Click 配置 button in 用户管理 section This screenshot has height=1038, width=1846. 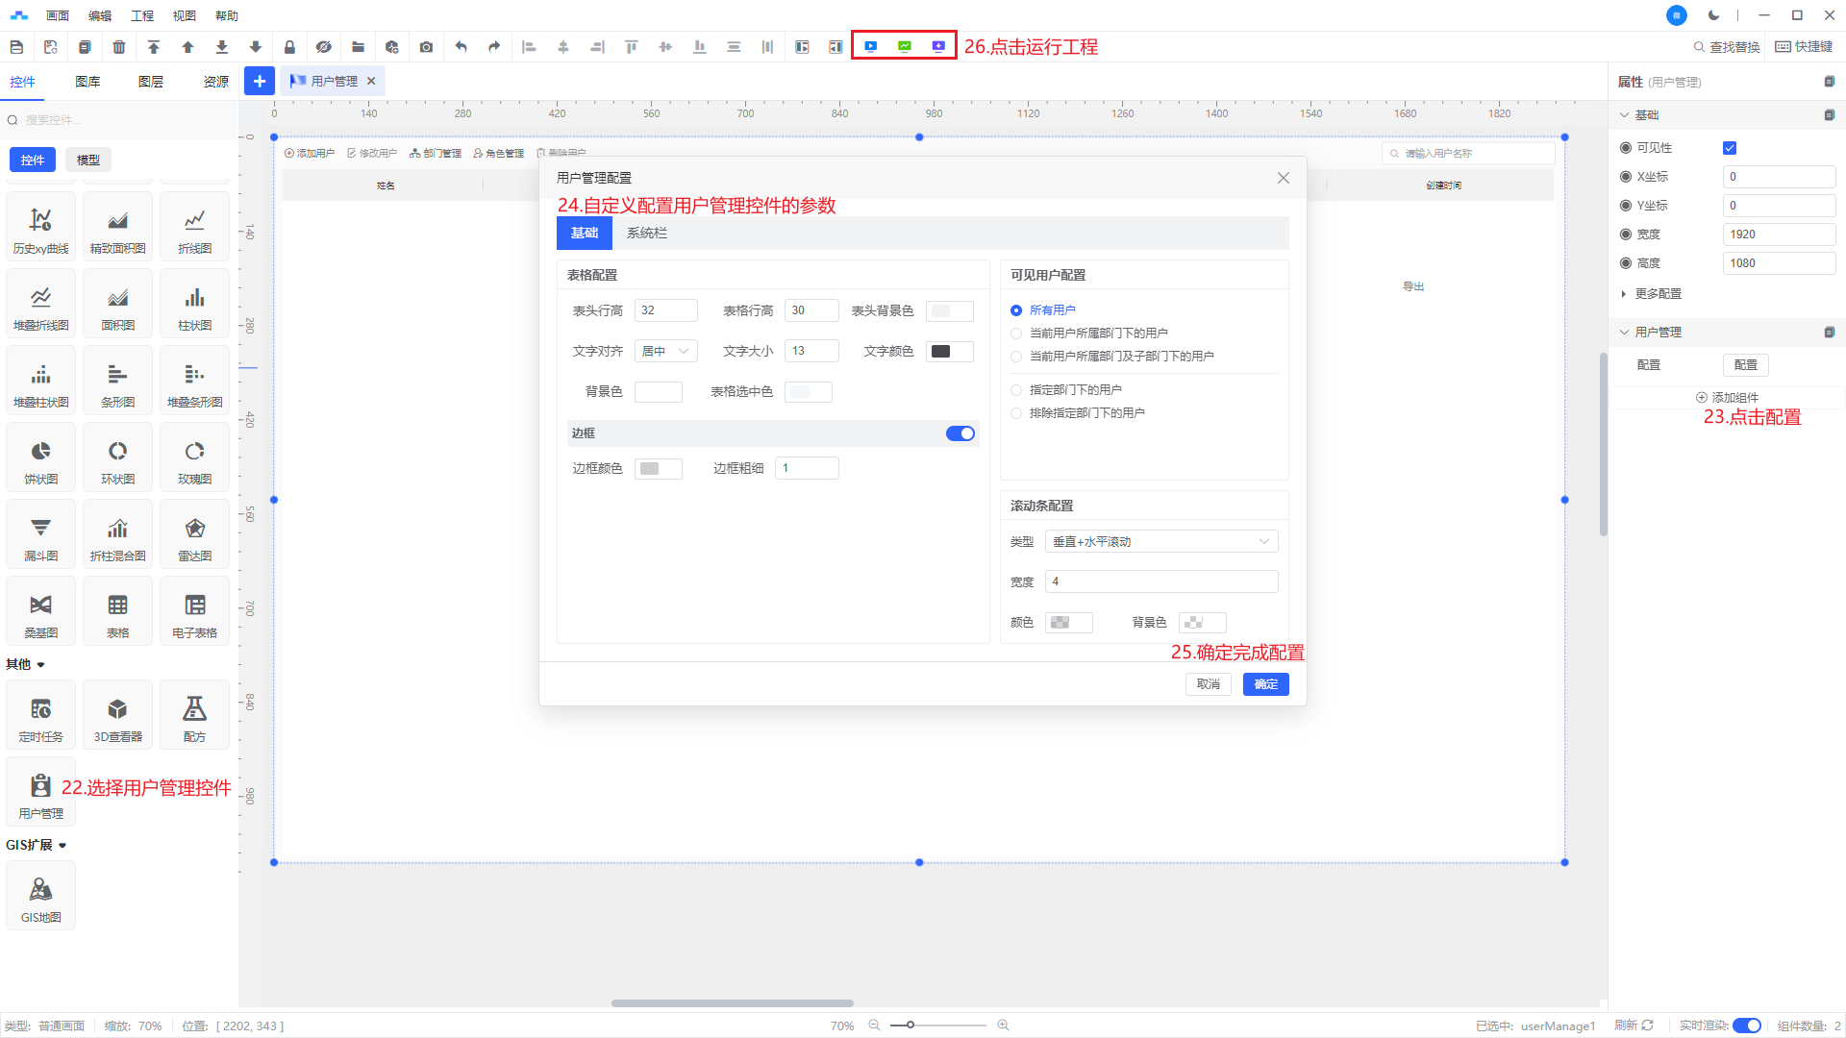[x=1745, y=365]
